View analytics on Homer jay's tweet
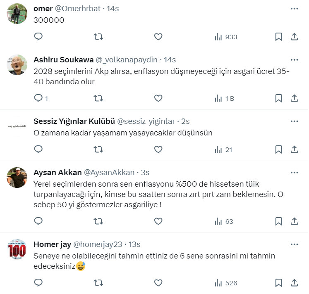The image size is (309, 294). 225,283
